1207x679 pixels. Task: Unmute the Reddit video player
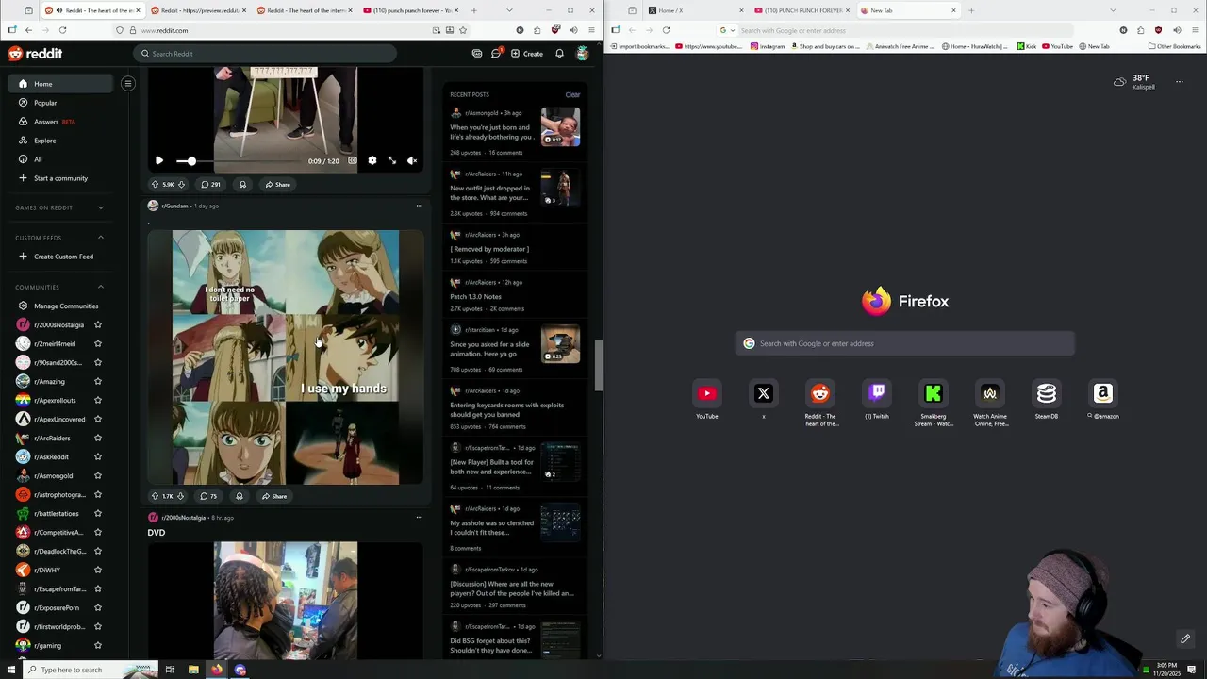point(412,161)
